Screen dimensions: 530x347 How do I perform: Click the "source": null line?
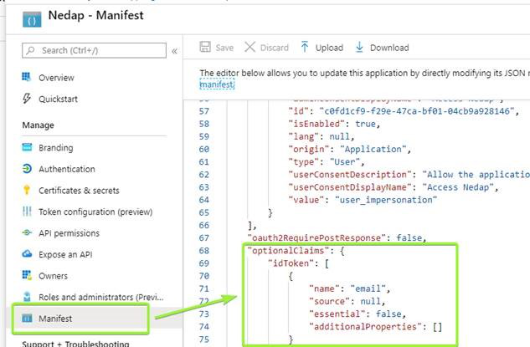pos(347,301)
